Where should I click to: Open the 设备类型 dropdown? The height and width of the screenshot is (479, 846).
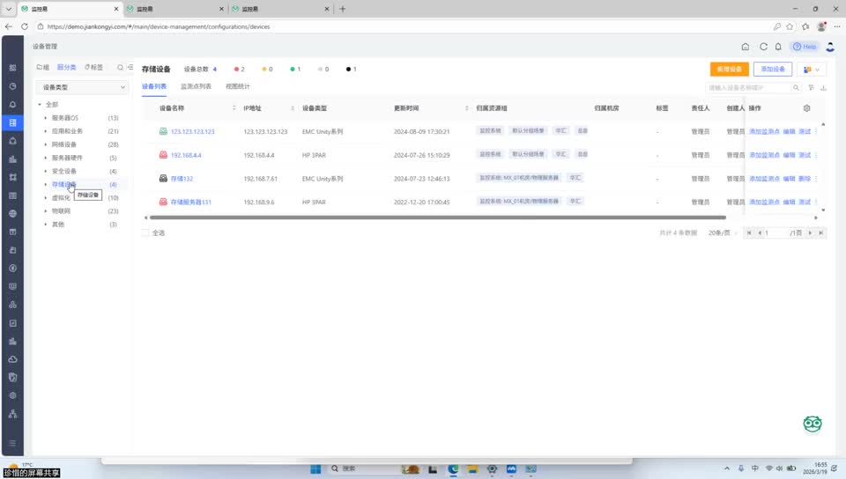pos(84,87)
